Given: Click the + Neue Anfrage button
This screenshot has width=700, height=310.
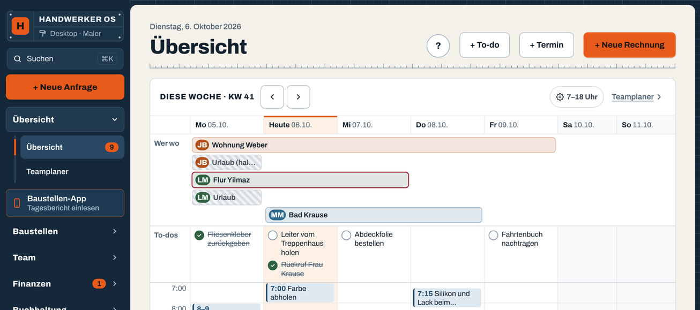Looking at the screenshot, I should (x=65, y=87).
